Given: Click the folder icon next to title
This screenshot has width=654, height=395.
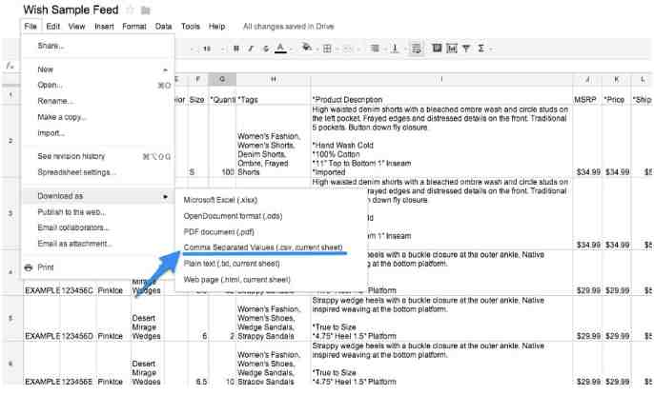Looking at the screenshot, I should [144, 9].
